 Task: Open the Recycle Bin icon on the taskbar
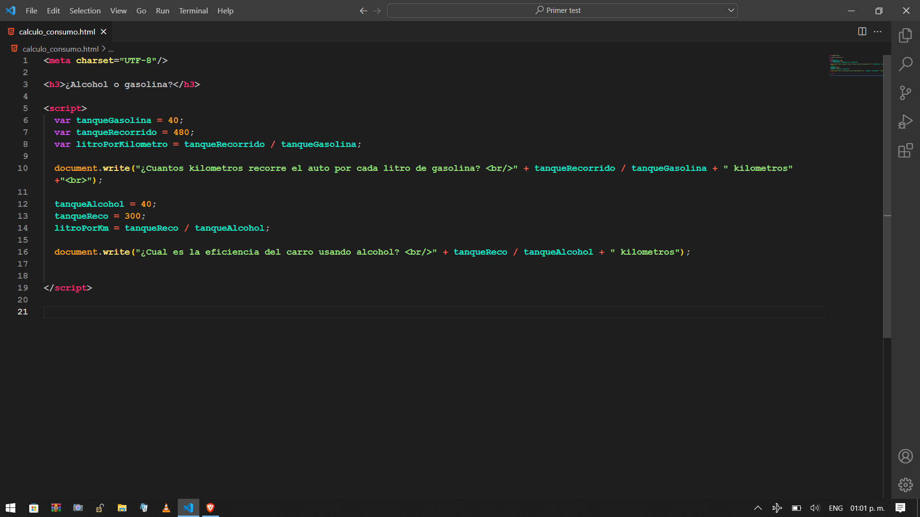point(144,508)
